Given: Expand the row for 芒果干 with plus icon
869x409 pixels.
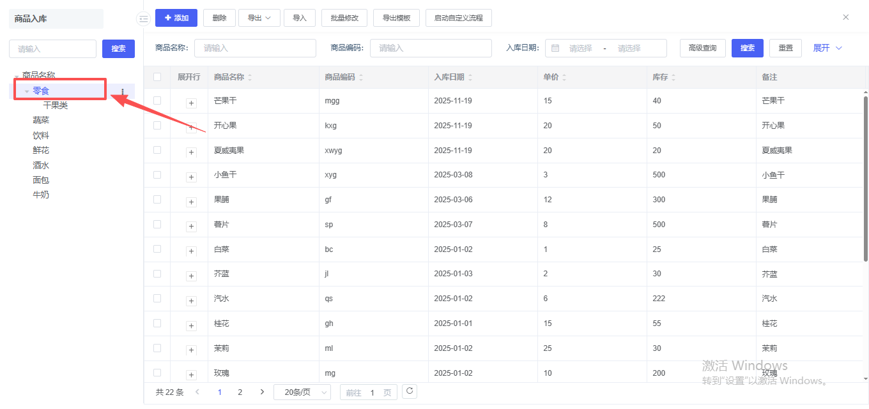Looking at the screenshot, I should pyautogui.click(x=191, y=103).
